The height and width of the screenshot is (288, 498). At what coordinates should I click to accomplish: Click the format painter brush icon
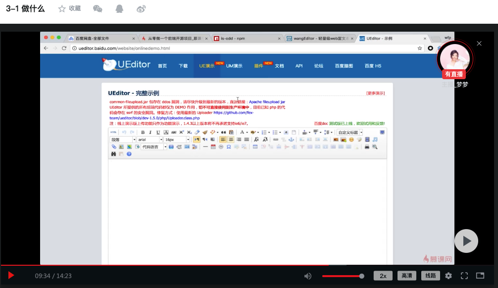pyautogui.click(x=205, y=133)
